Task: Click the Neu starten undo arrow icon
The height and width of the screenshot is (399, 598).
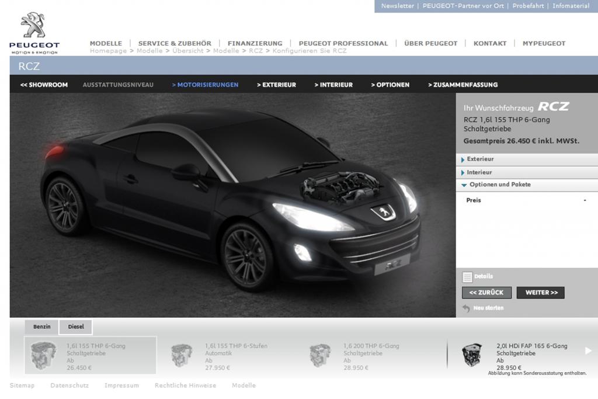Action: click(466, 308)
